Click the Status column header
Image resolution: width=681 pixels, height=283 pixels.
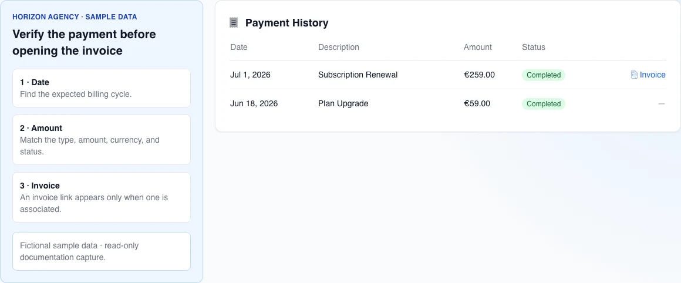point(533,47)
